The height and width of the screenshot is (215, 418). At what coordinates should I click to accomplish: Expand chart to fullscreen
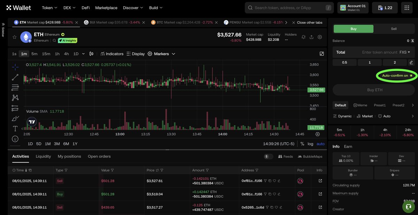pos(322,54)
